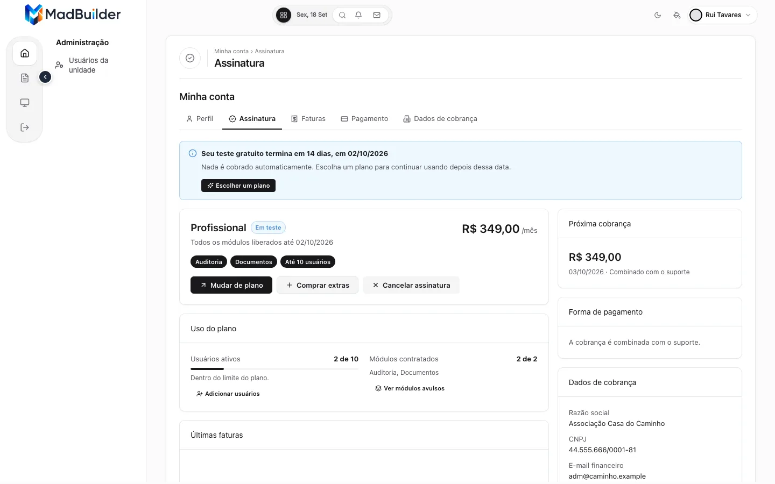Click Associação Casa do Caminho text
The height and width of the screenshot is (484, 775).
[x=617, y=423]
